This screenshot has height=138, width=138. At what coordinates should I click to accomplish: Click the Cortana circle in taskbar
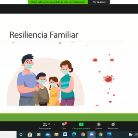click(x=21, y=135)
